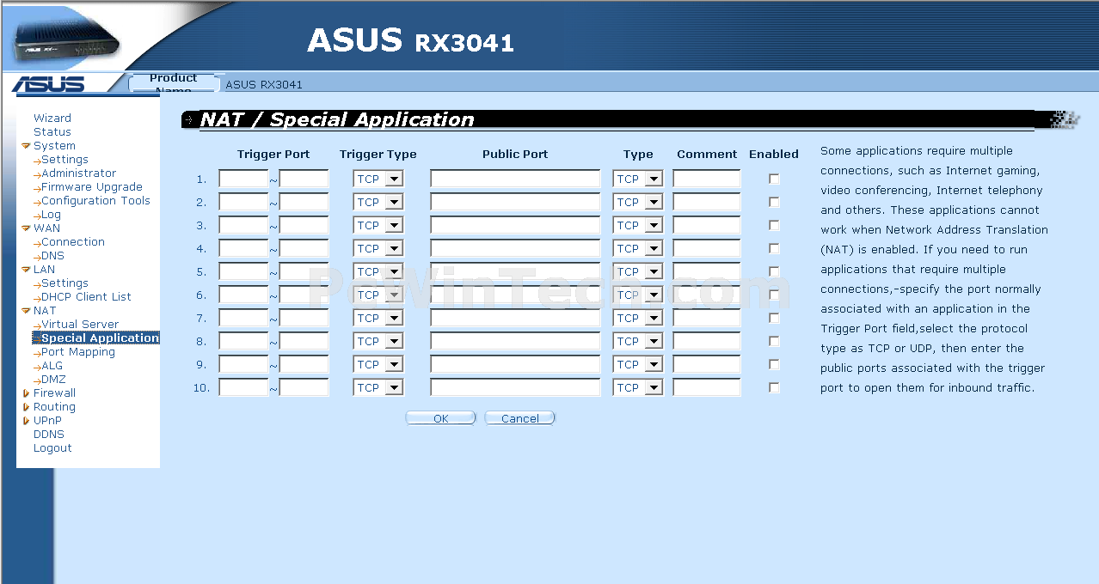
Task: Collapse the WAN menu arrow
Action: click(x=26, y=228)
